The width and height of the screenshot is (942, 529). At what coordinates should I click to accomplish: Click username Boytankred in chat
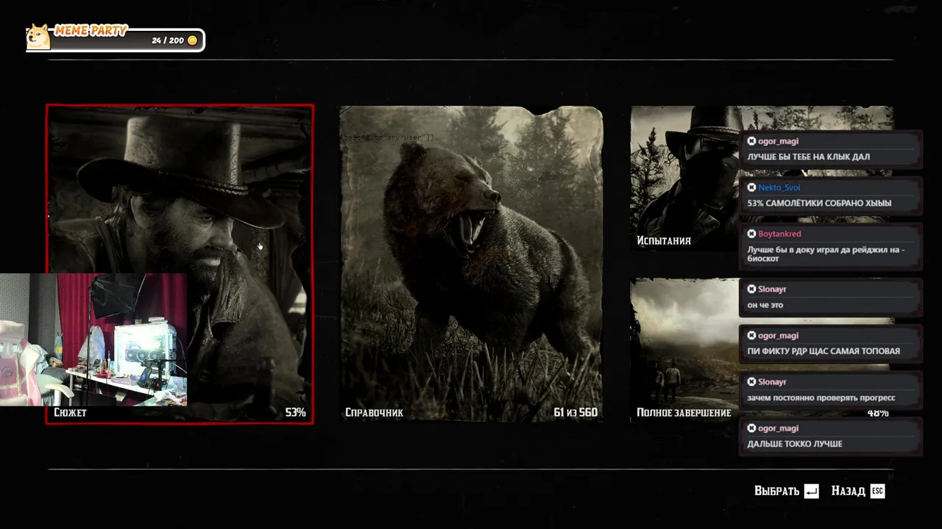pos(779,234)
